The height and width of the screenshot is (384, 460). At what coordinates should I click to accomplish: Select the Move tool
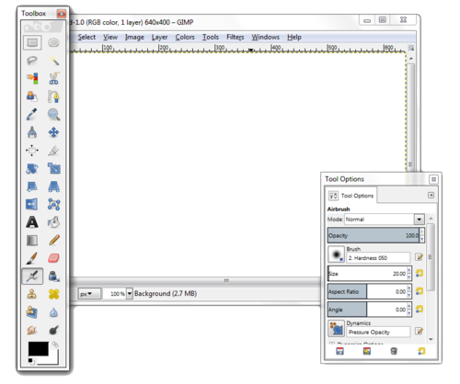tap(53, 132)
